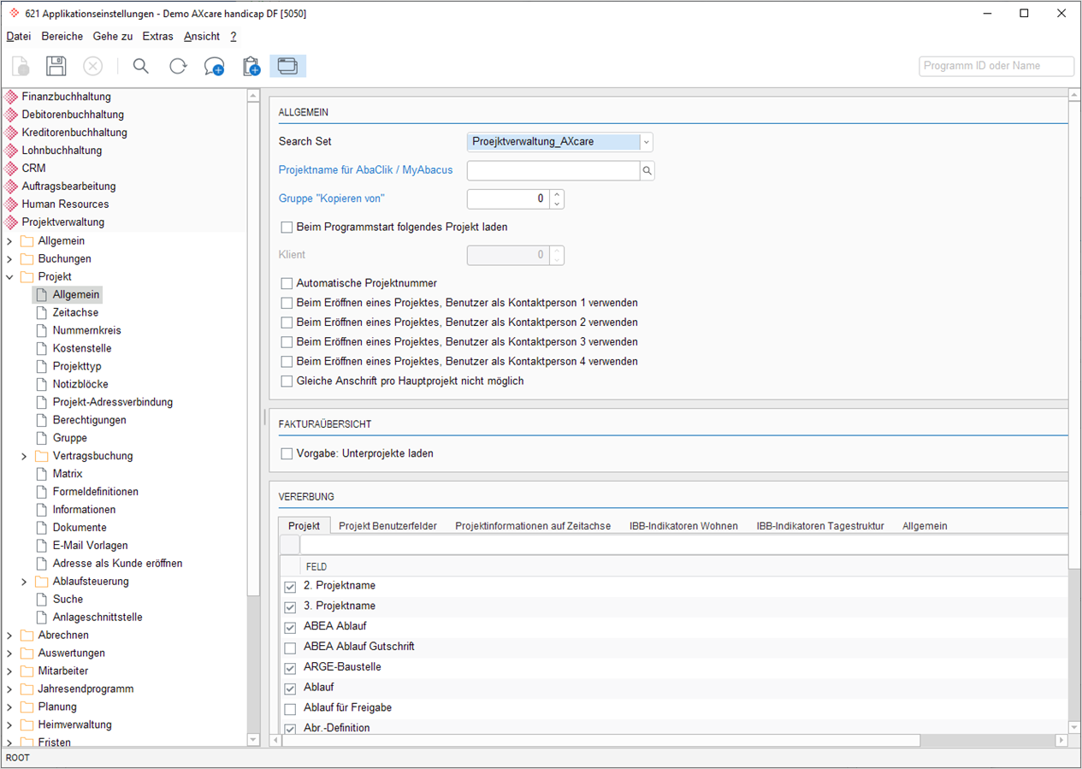The width and height of the screenshot is (1082, 769).
Task: Uncheck the 2. Projektname field row
Action: coord(290,587)
